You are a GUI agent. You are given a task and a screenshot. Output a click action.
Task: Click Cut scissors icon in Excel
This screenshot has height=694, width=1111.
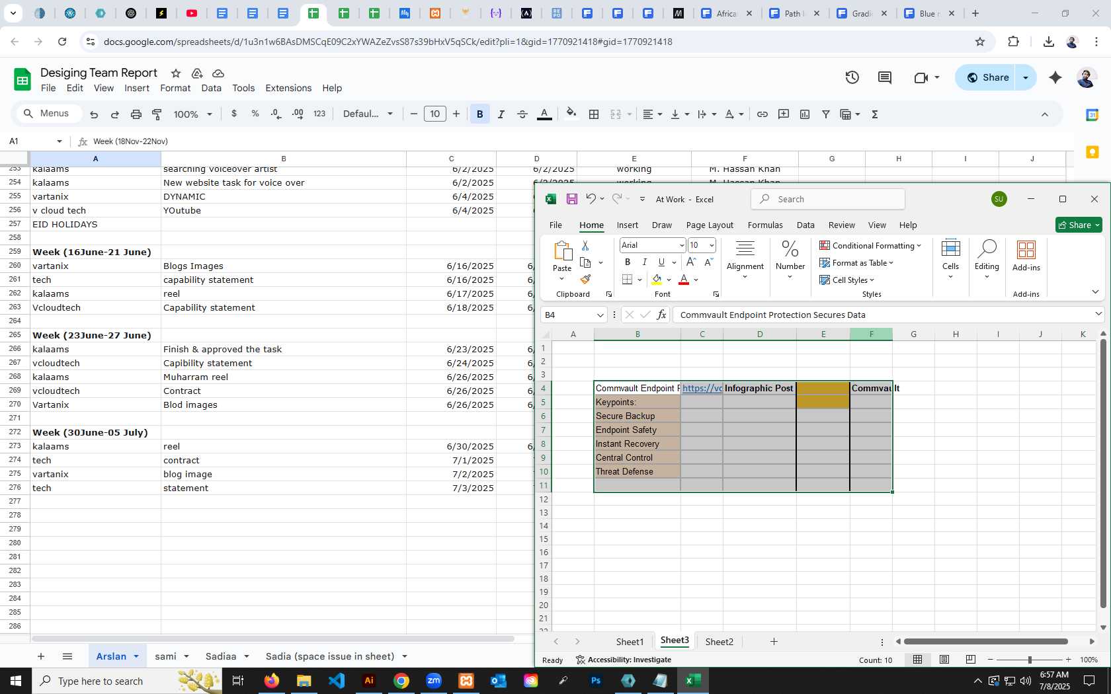point(585,245)
